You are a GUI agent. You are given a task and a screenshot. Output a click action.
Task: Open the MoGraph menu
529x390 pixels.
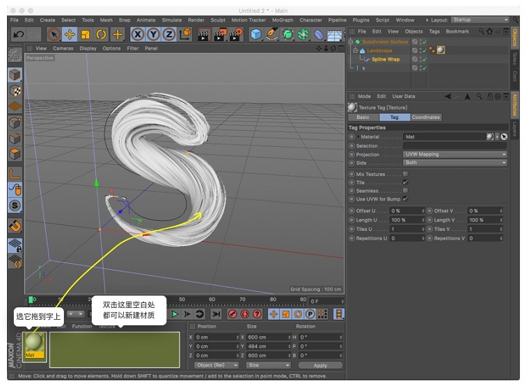point(282,20)
